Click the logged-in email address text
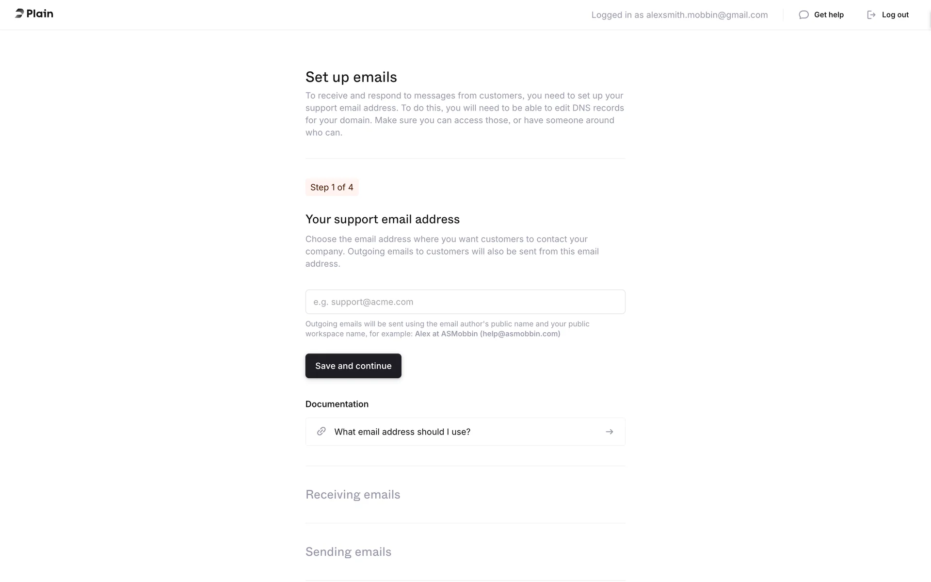The width and height of the screenshot is (931, 582). [706, 15]
